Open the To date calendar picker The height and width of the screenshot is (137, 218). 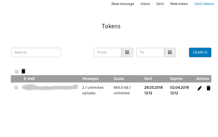click(170, 52)
